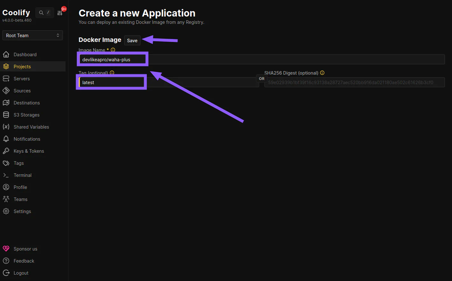Focus the Image Name input field
The width and height of the screenshot is (452, 281).
[x=261, y=59]
